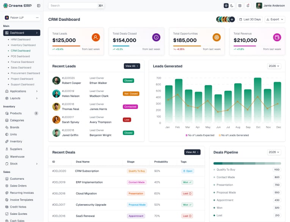
Task: Click the purple Total Deals Closed icon
Action: coord(156,37)
